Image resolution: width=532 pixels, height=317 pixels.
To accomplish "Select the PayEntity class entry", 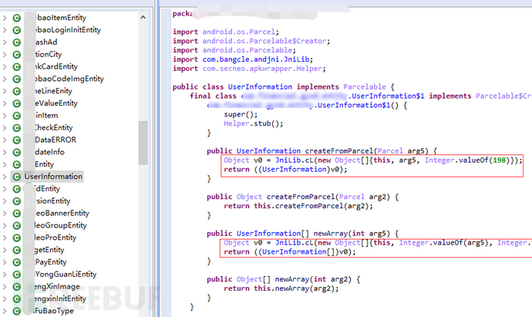I will pyautogui.click(x=51, y=262).
